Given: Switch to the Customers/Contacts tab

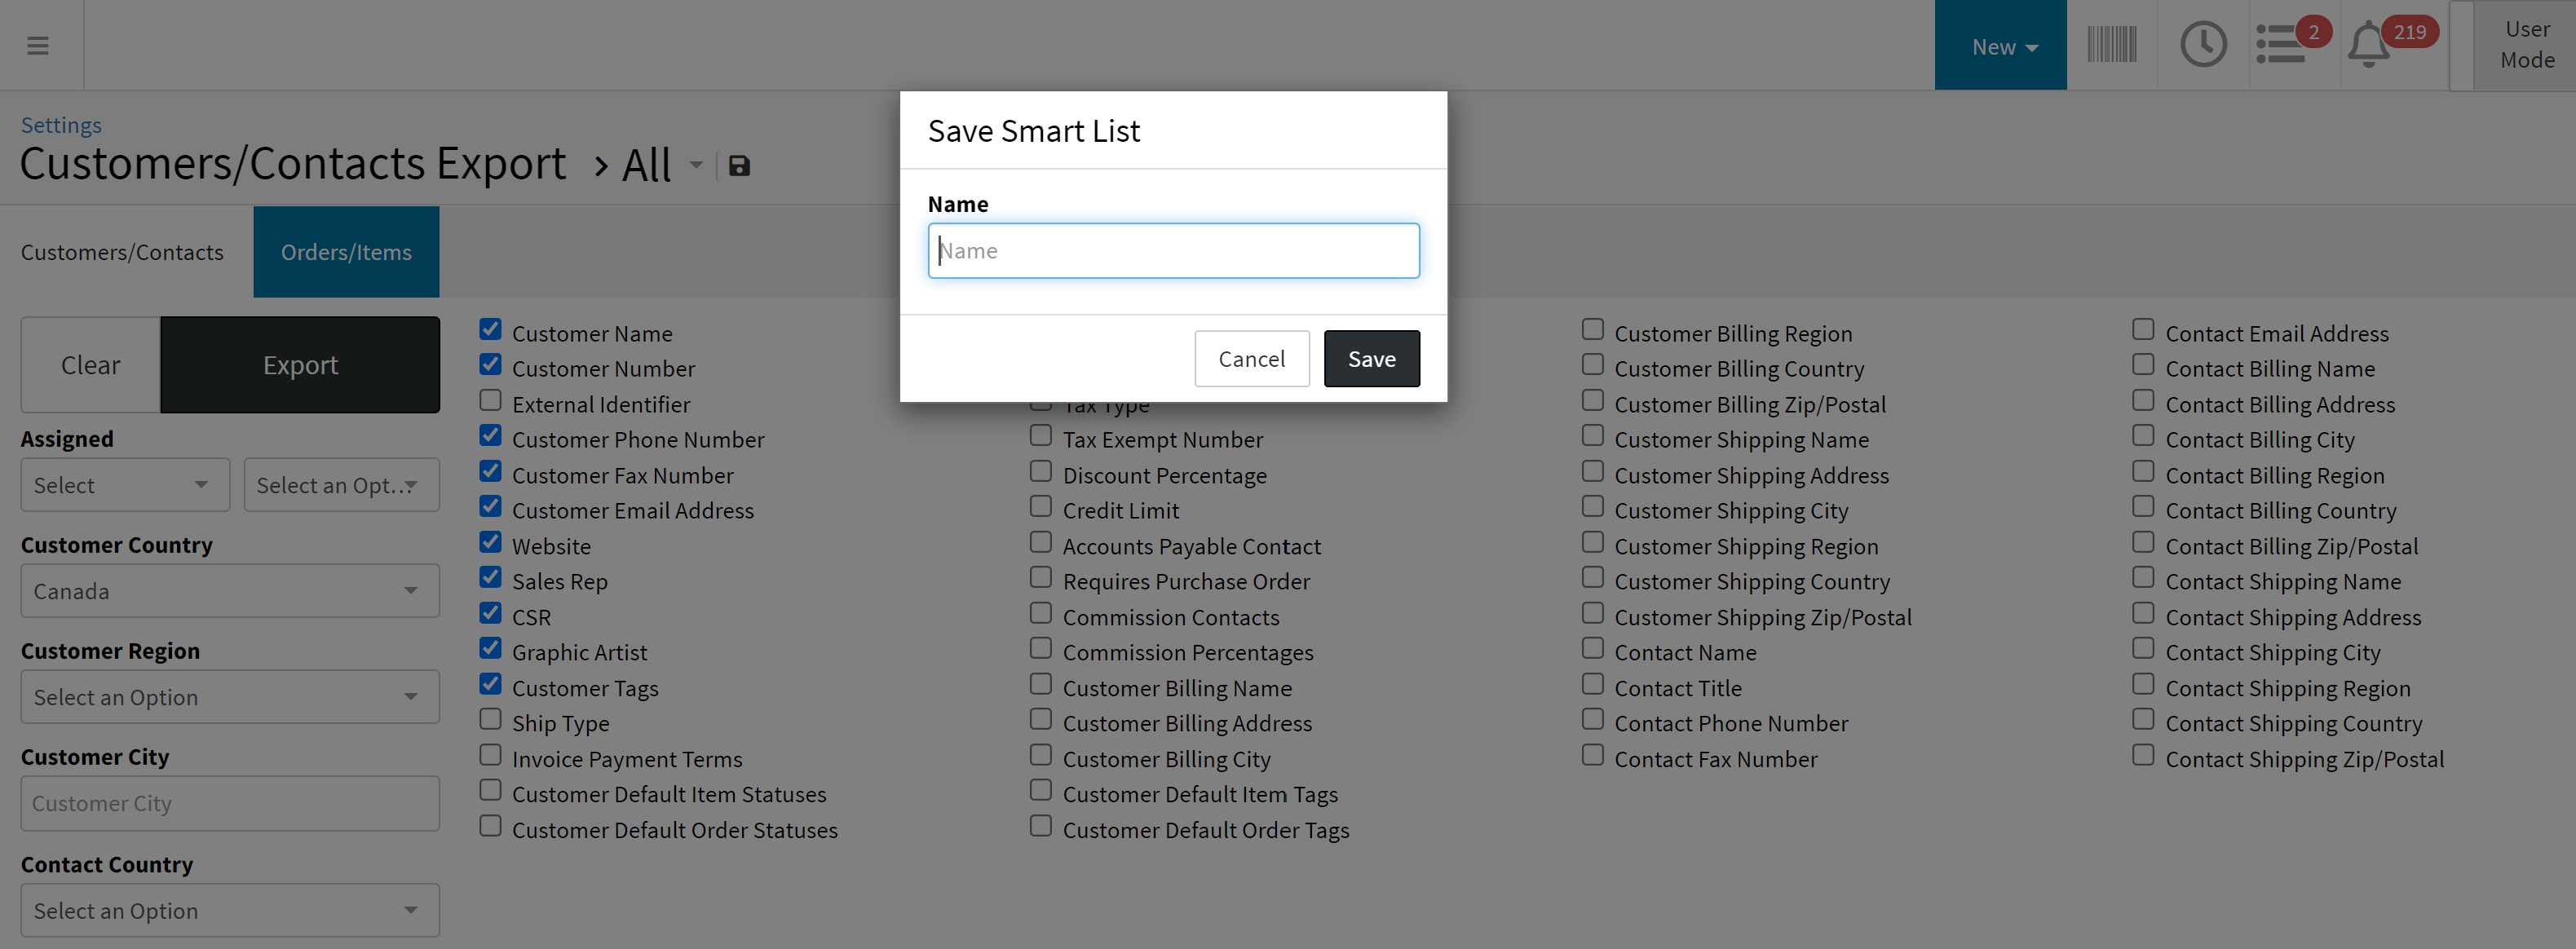Looking at the screenshot, I should (x=123, y=252).
